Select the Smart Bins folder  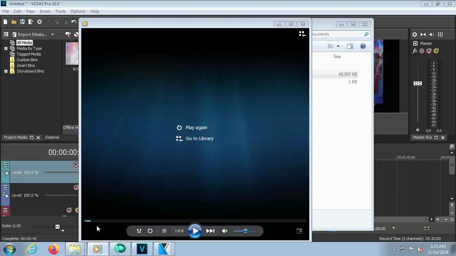point(26,65)
